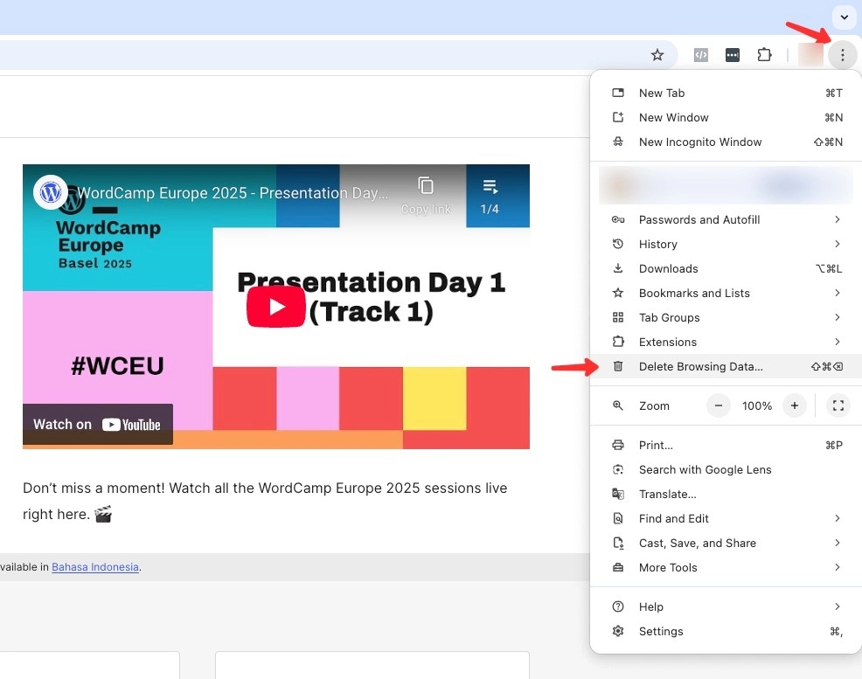
Task: Choose New Window from the menu
Action: click(726, 118)
